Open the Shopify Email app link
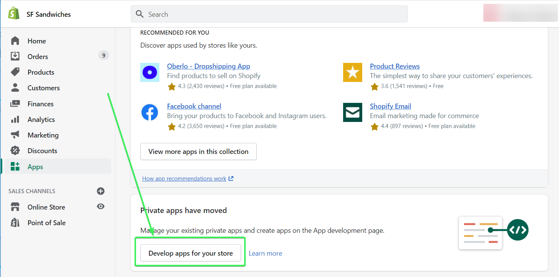The image size is (559, 277). point(390,106)
